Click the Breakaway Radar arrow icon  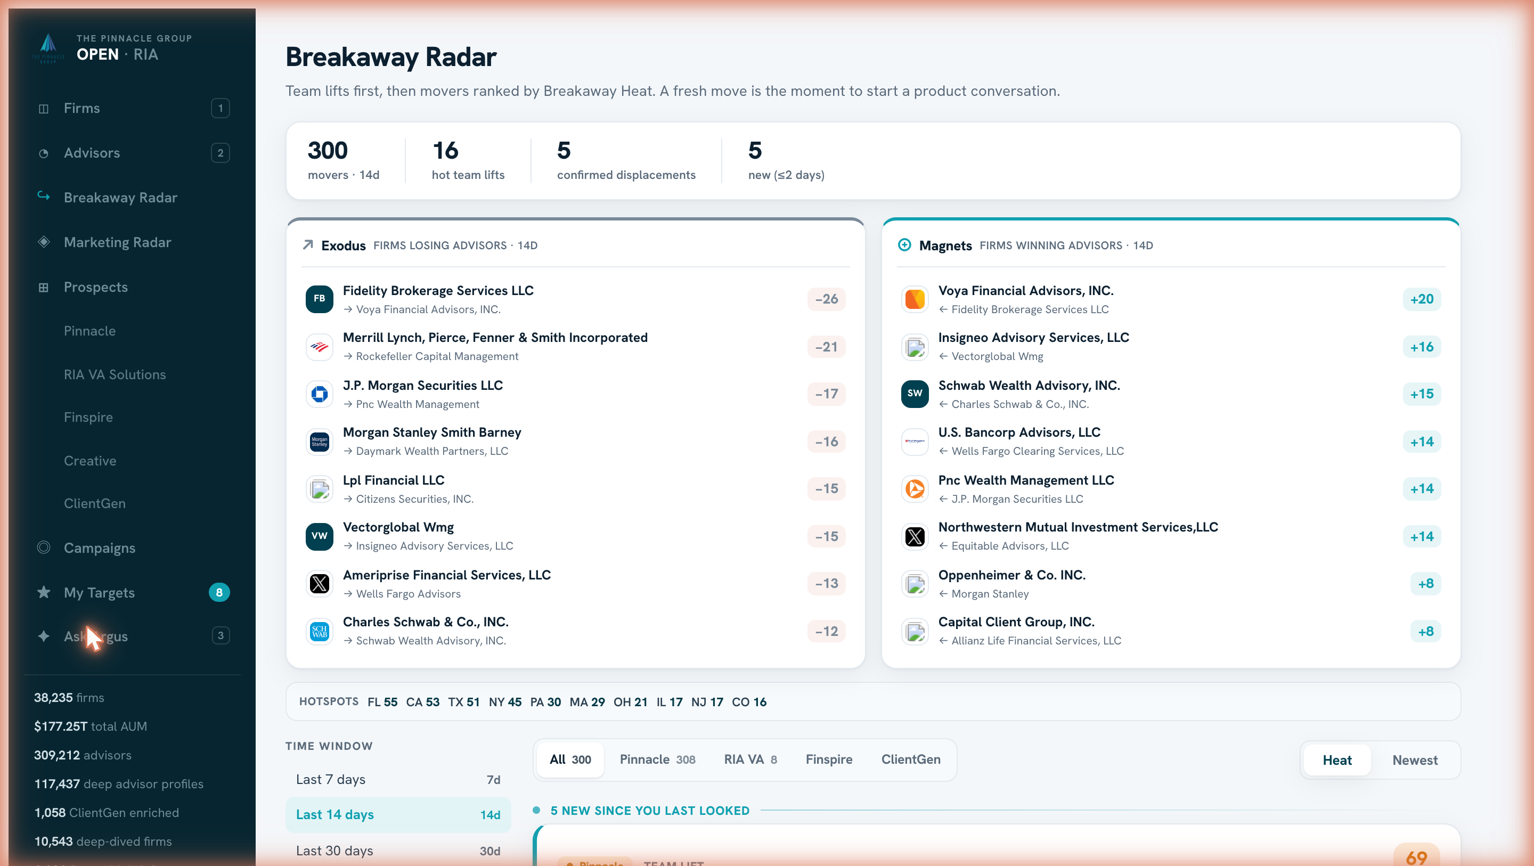[x=44, y=196]
